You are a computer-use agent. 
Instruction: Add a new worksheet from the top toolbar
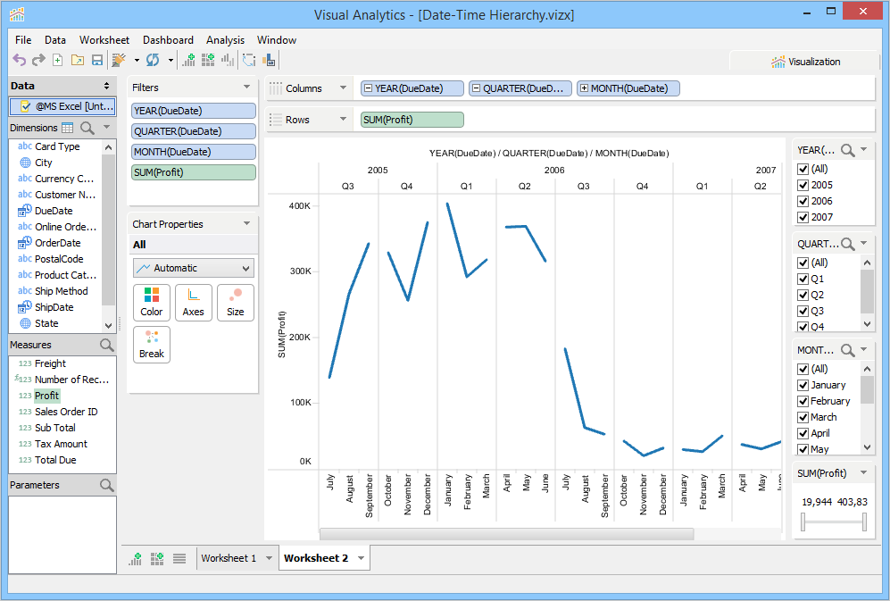click(188, 60)
